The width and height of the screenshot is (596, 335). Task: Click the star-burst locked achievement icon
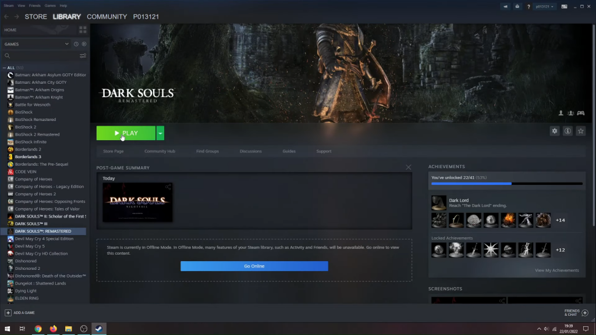tap(491, 250)
